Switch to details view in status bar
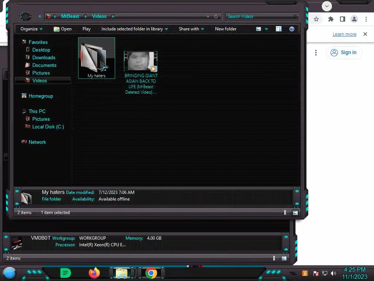 click(285, 213)
